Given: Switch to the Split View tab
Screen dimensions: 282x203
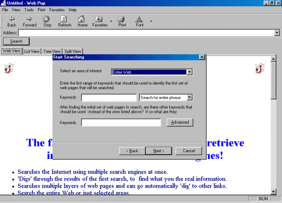Looking at the screenshot, I should pyautogui.click(x=73, y=51).
